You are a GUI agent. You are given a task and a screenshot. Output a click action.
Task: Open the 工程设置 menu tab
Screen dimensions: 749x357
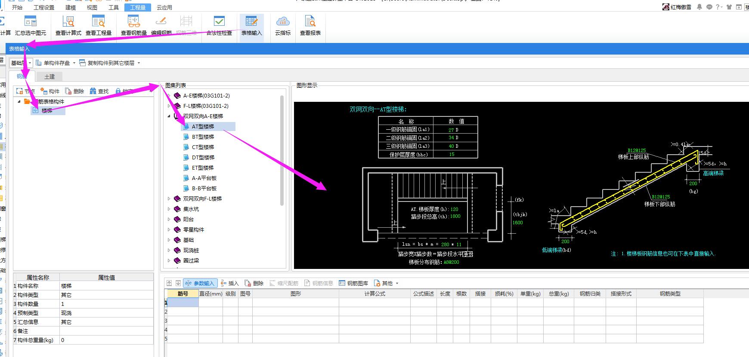click(x=44, y=7)
